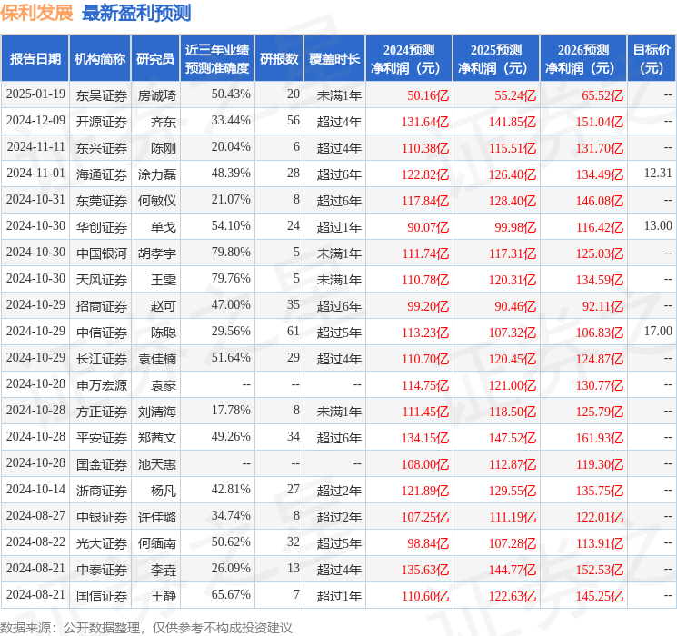Screen dimensions: 677x636
Task: Select the 平安证券 institution cell
Action: point(102,438)
